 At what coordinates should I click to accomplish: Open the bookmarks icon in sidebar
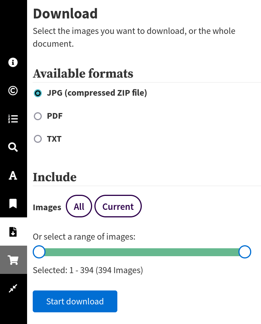pos(13,204)
